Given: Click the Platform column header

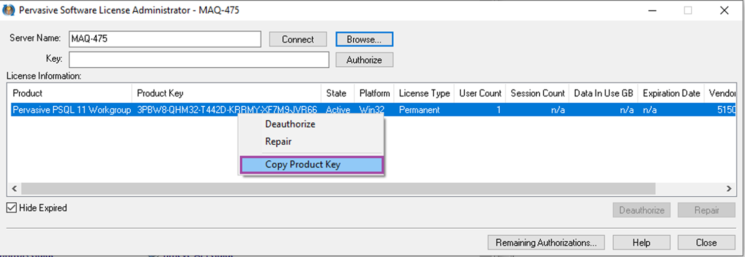Looking at the screenshot, I should coord(375,93).
